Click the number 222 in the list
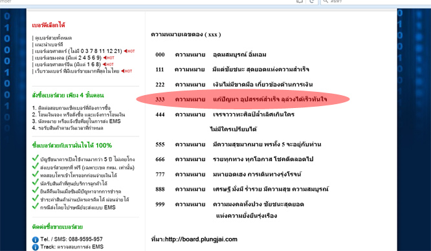 [x=160, y=85]
